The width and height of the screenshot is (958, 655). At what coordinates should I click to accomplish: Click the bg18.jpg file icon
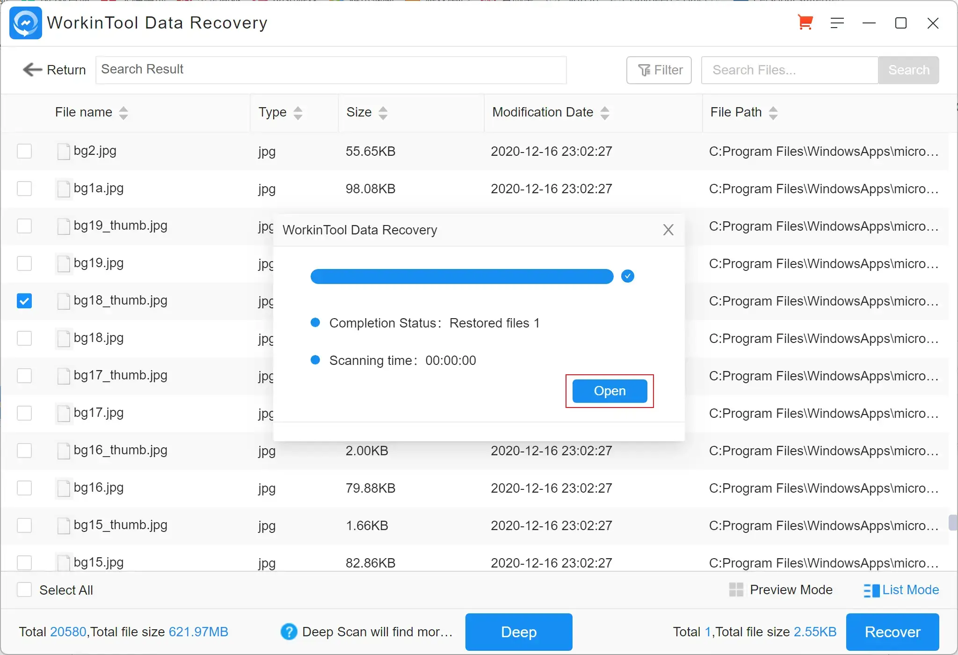coord(64,339)
